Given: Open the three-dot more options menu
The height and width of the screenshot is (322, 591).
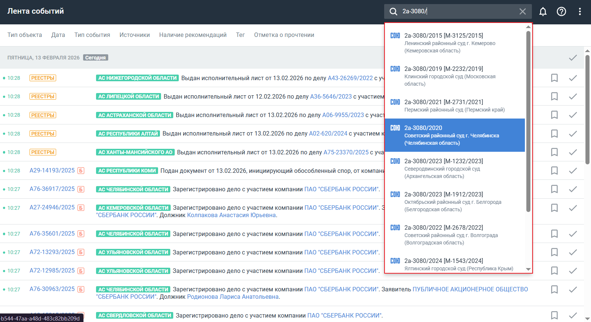Looking at the screenshot, I should point(580,11).
